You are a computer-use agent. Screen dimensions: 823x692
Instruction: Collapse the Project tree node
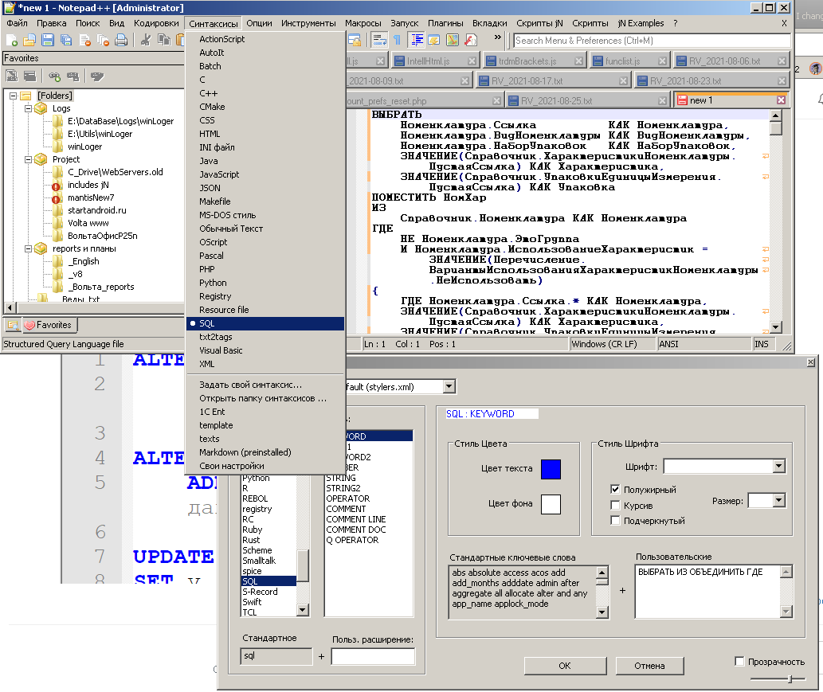29,159
